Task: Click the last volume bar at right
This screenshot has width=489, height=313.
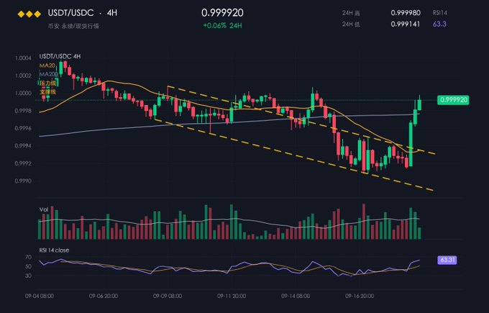Action: click(419, 233)
